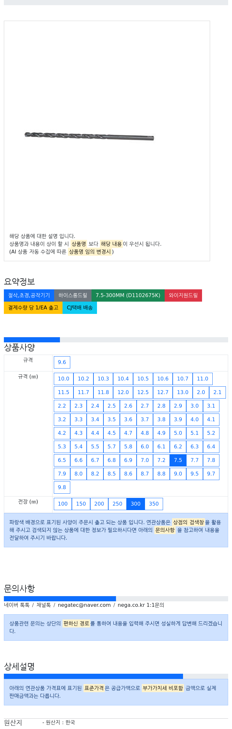Click the negatec@naver.com email contact
Screen dimensions: 232x729
(84, 605)
